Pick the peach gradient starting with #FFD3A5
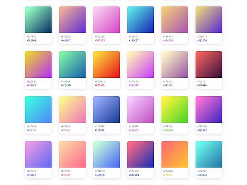Image resolution: width=247 pixels, height=185 pixels. [72, 154]
